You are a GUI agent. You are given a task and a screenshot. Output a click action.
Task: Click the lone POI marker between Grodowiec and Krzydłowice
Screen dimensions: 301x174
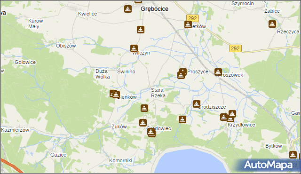tap(182, 119)
